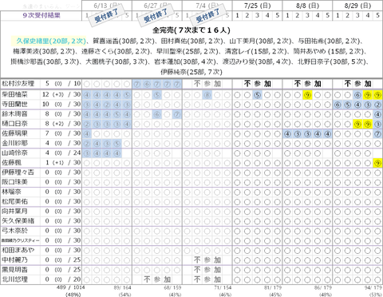This screenshot has height=297, width=383.
Task: Click the 68/ 159 column total
Action: [172, 287]
